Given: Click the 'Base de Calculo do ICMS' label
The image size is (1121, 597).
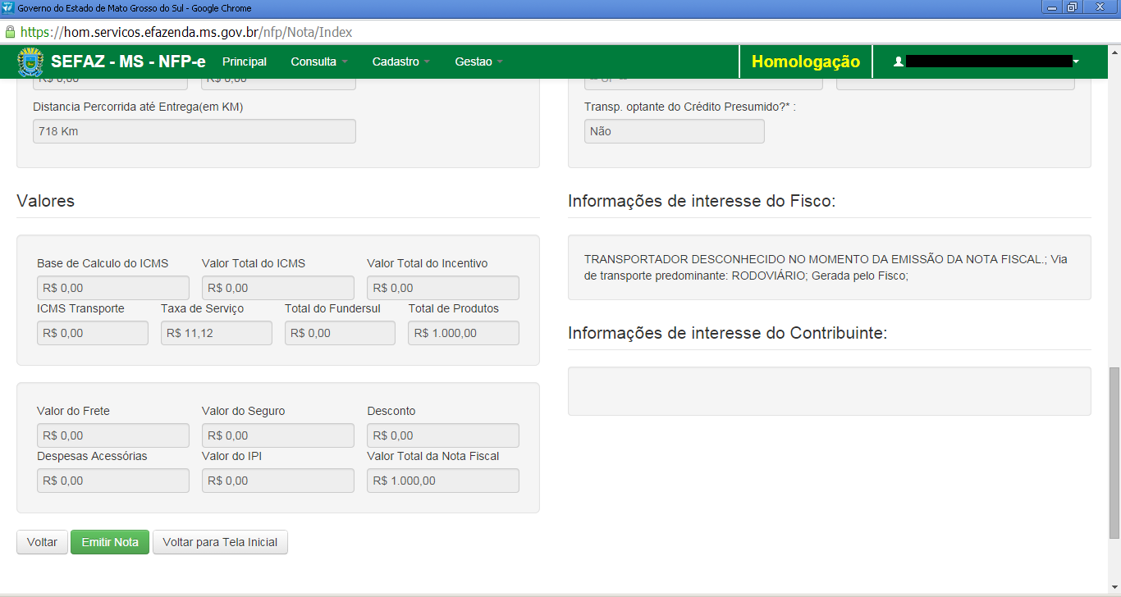Looking at the screenshot, I should [103, 263].
